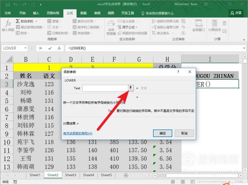Collapse the ribbon with the up chevron
Image resolution: width=248 pixels, height=185 pixels.
click(x=244, y=40)
